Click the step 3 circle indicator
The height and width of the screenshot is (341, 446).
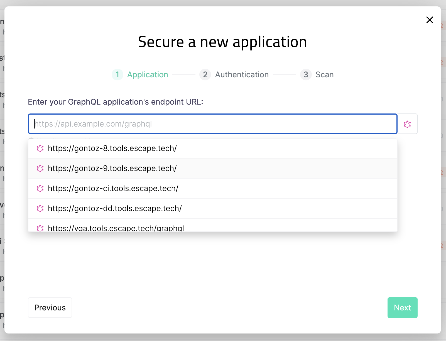(x=306, y=75)
